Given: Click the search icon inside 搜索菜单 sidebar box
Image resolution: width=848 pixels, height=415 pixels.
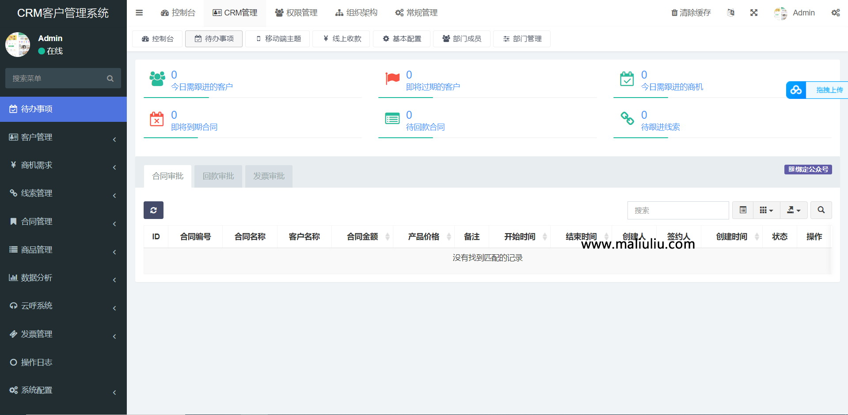Looking at the screenshot, I should (x=110, y=78).
